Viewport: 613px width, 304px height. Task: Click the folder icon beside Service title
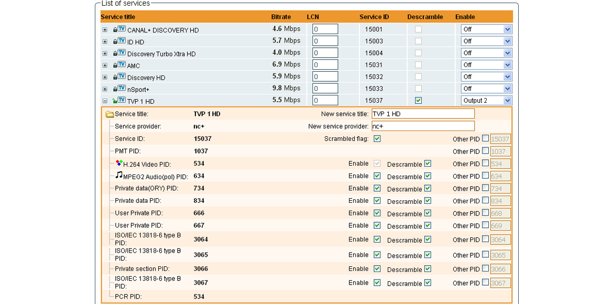pos(108,113)
